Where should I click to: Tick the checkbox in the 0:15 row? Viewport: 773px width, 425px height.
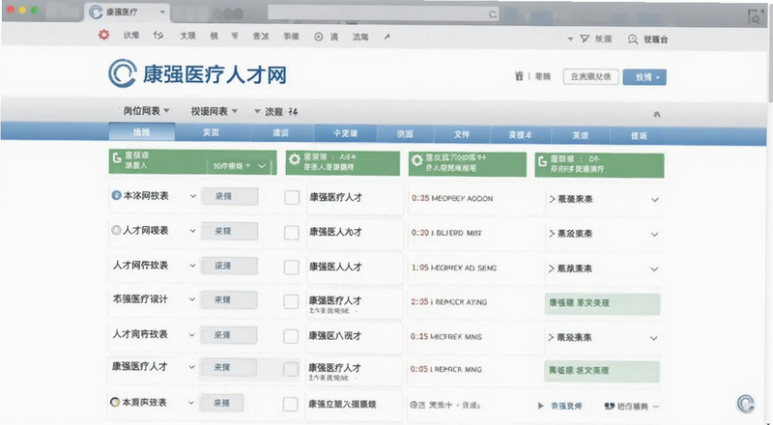pyautogui.click(x=291, y=336)
